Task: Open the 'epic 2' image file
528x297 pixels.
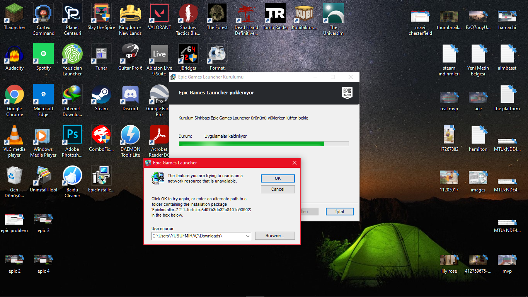Action: 14,260
